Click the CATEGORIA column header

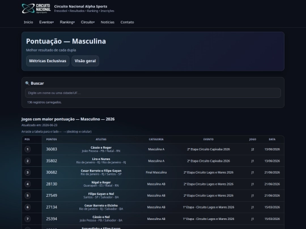156,140
